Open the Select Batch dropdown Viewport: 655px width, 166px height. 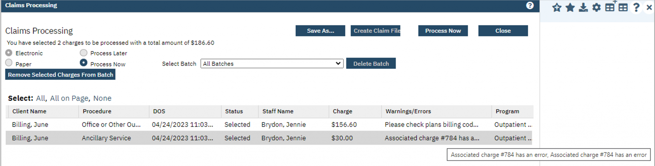point(272,64)
